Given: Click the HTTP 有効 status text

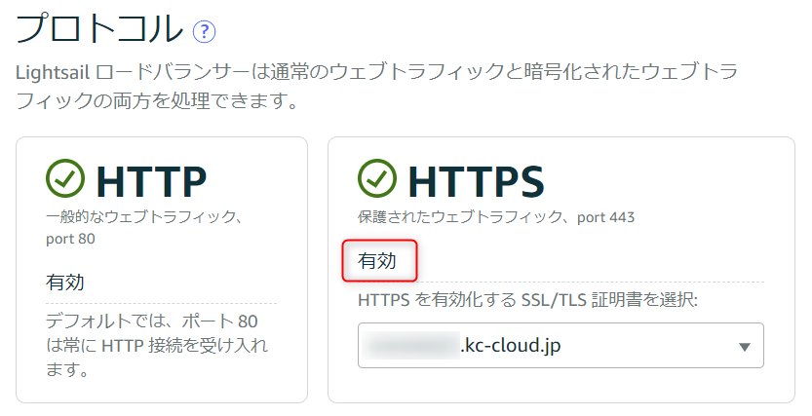Looking at the screenshot, I should point(65,282).
